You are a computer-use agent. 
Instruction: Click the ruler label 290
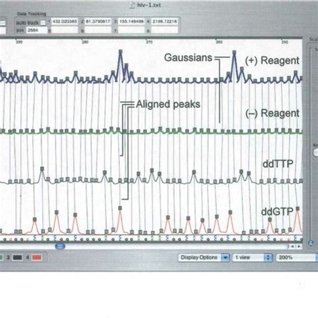(19, 42)
